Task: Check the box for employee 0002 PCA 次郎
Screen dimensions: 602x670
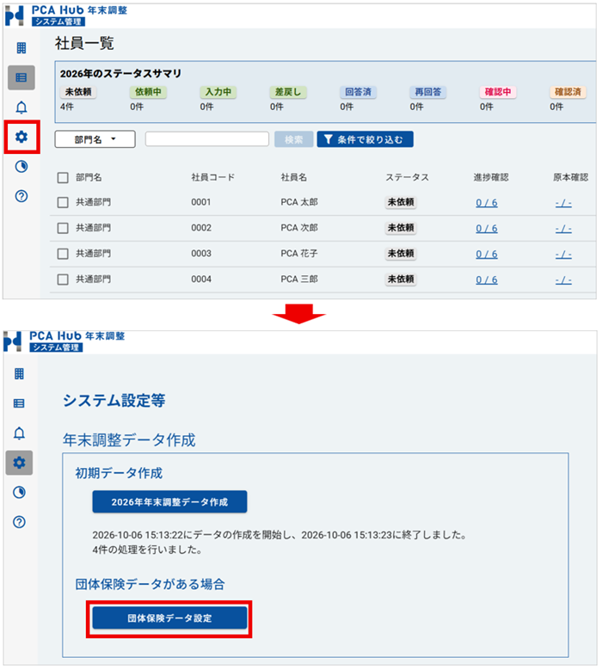Action: pos(63,228)
